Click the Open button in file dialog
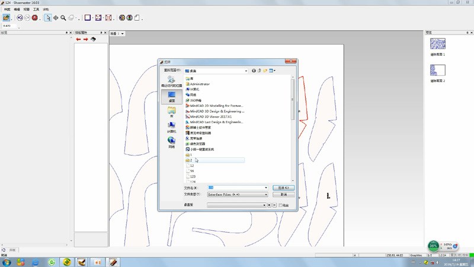Viewport: 474px width, 267px height. point(283,187)
